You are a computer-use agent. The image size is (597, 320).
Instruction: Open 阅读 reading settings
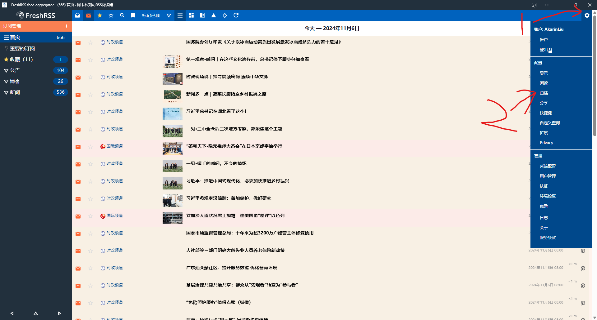pyautogui.click(x=544, y=83)
